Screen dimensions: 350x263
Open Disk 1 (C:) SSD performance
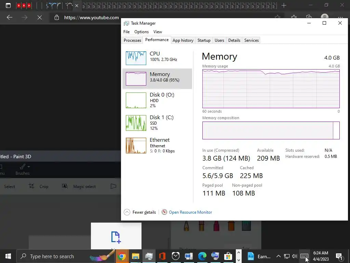coord(157,123)
